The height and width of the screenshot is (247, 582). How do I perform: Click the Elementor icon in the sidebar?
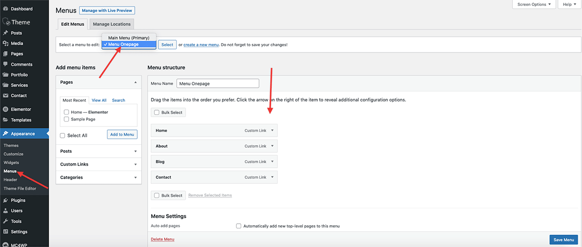5,109
